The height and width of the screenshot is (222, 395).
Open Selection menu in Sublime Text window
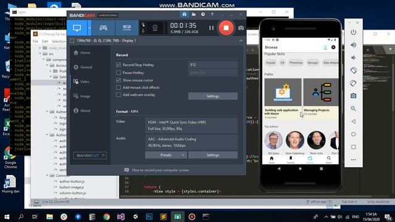tap(59, 41)
